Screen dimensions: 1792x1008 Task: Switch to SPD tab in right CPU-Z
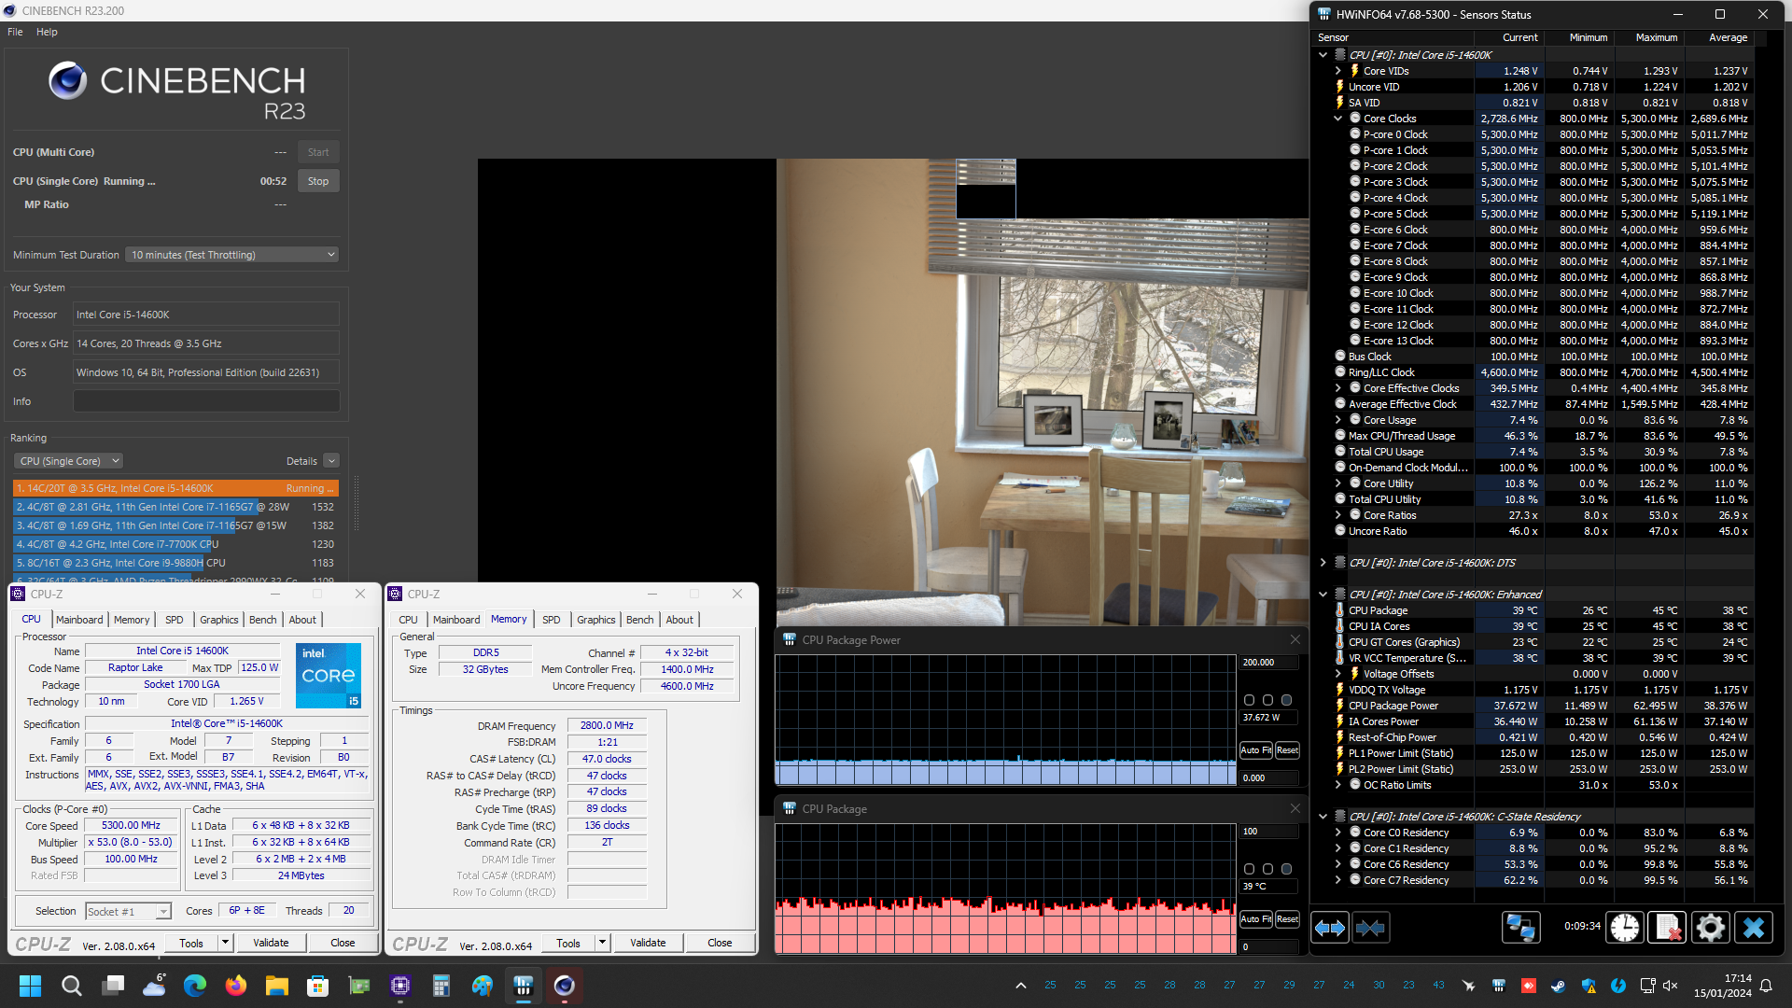tap(552, 620)
